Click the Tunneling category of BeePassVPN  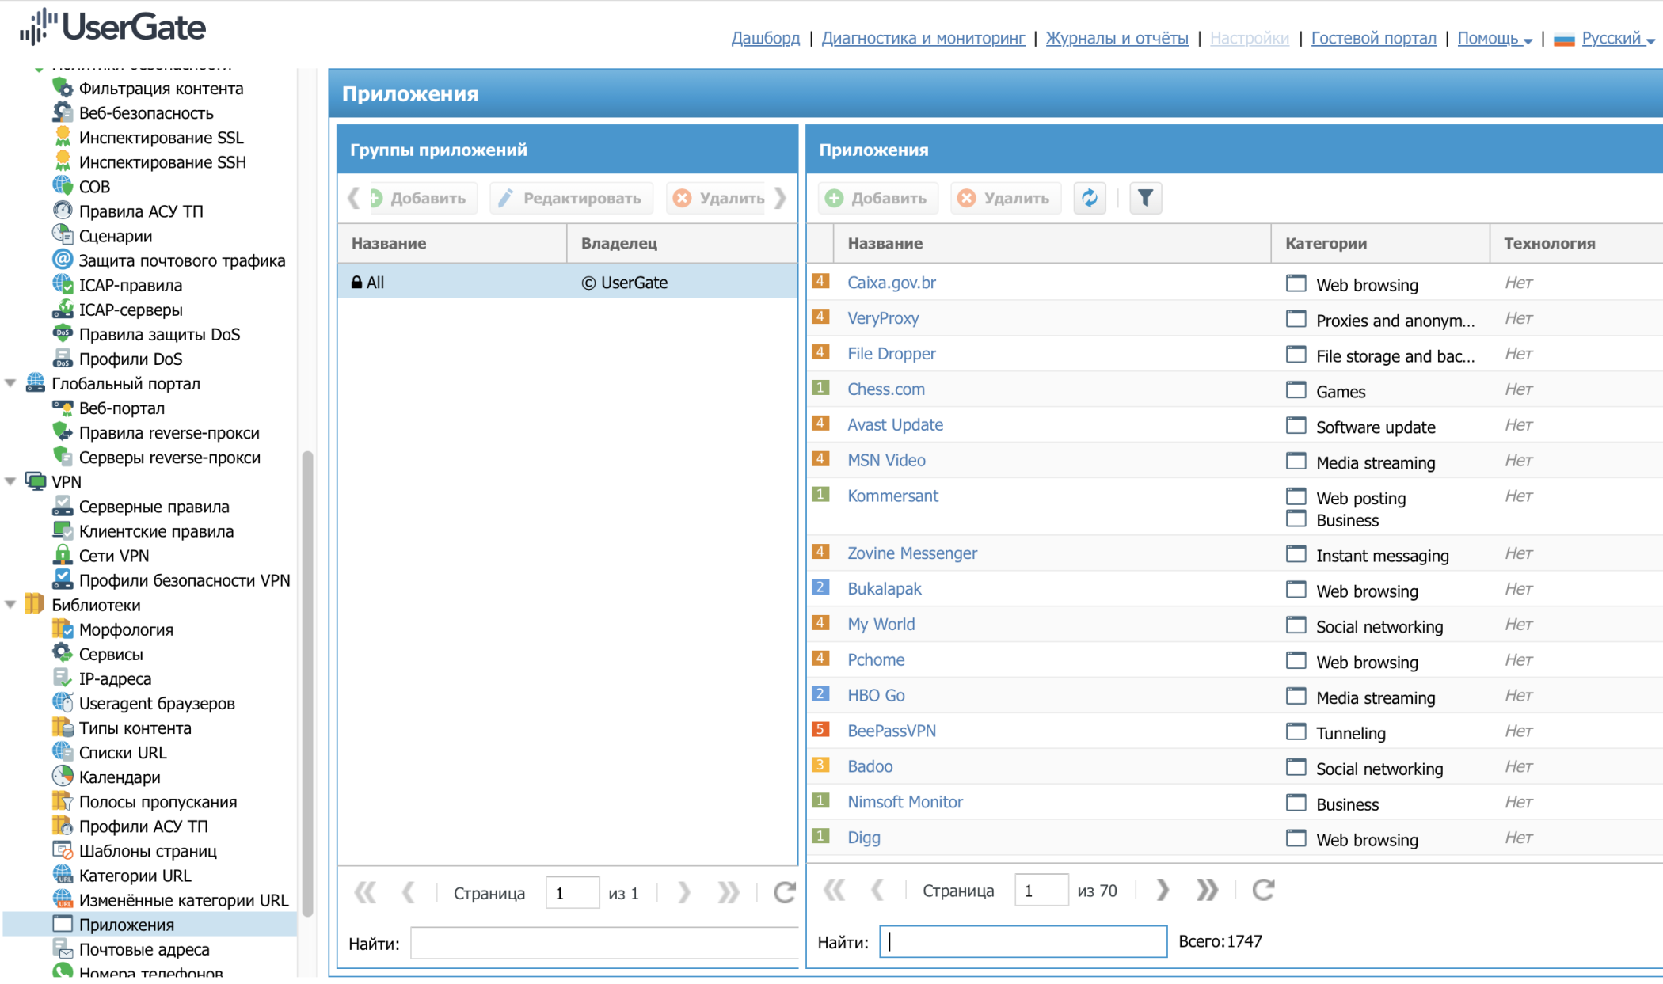(x=1350, y=733)
